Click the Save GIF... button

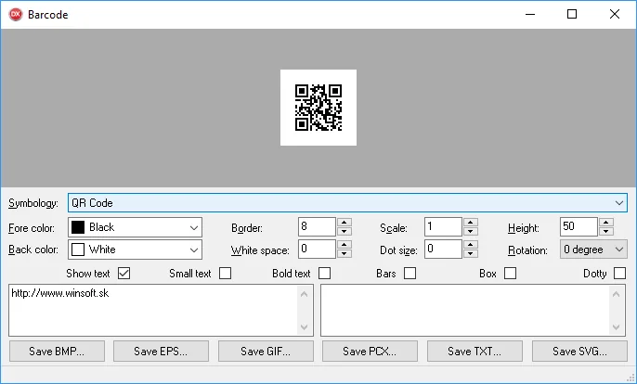coord(266,352)
